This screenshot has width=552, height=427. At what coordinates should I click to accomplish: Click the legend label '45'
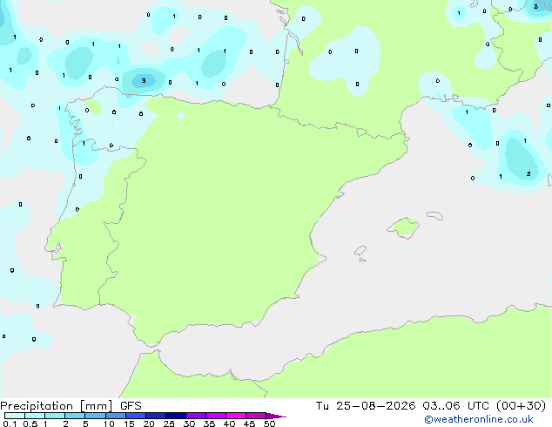tap(250, 424)
